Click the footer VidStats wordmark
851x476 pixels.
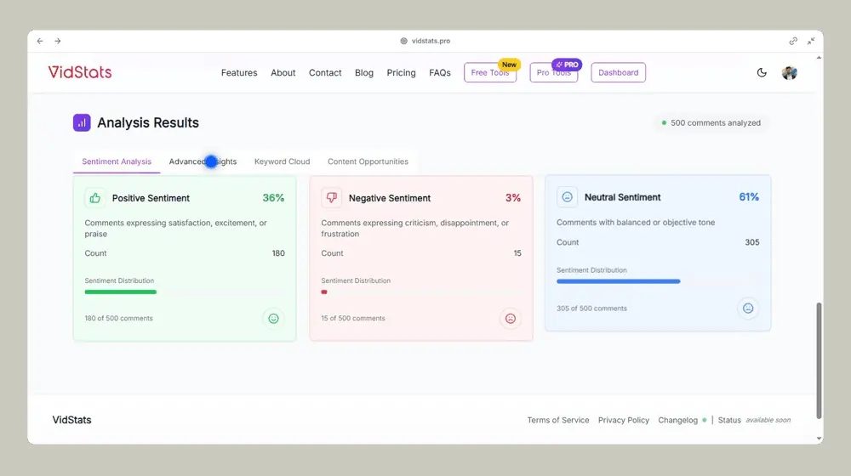click(x=71, y=420)
